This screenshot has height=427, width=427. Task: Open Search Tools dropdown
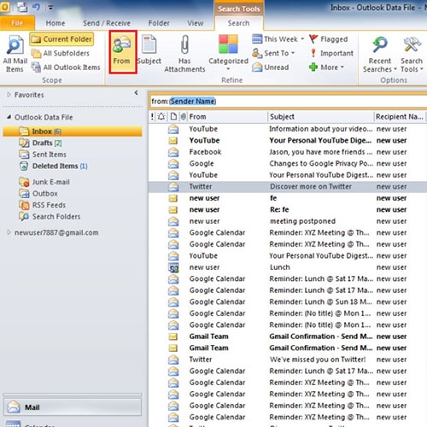click(x=412, y=53)
